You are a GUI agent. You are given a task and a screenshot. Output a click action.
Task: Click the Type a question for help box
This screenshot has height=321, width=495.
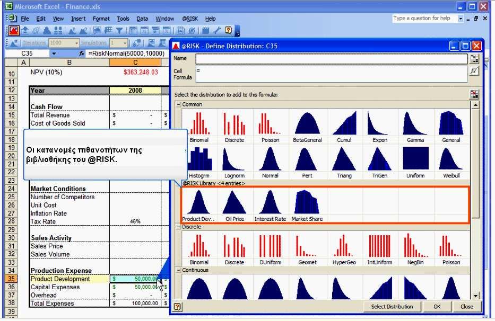click(x=425, y=19)
